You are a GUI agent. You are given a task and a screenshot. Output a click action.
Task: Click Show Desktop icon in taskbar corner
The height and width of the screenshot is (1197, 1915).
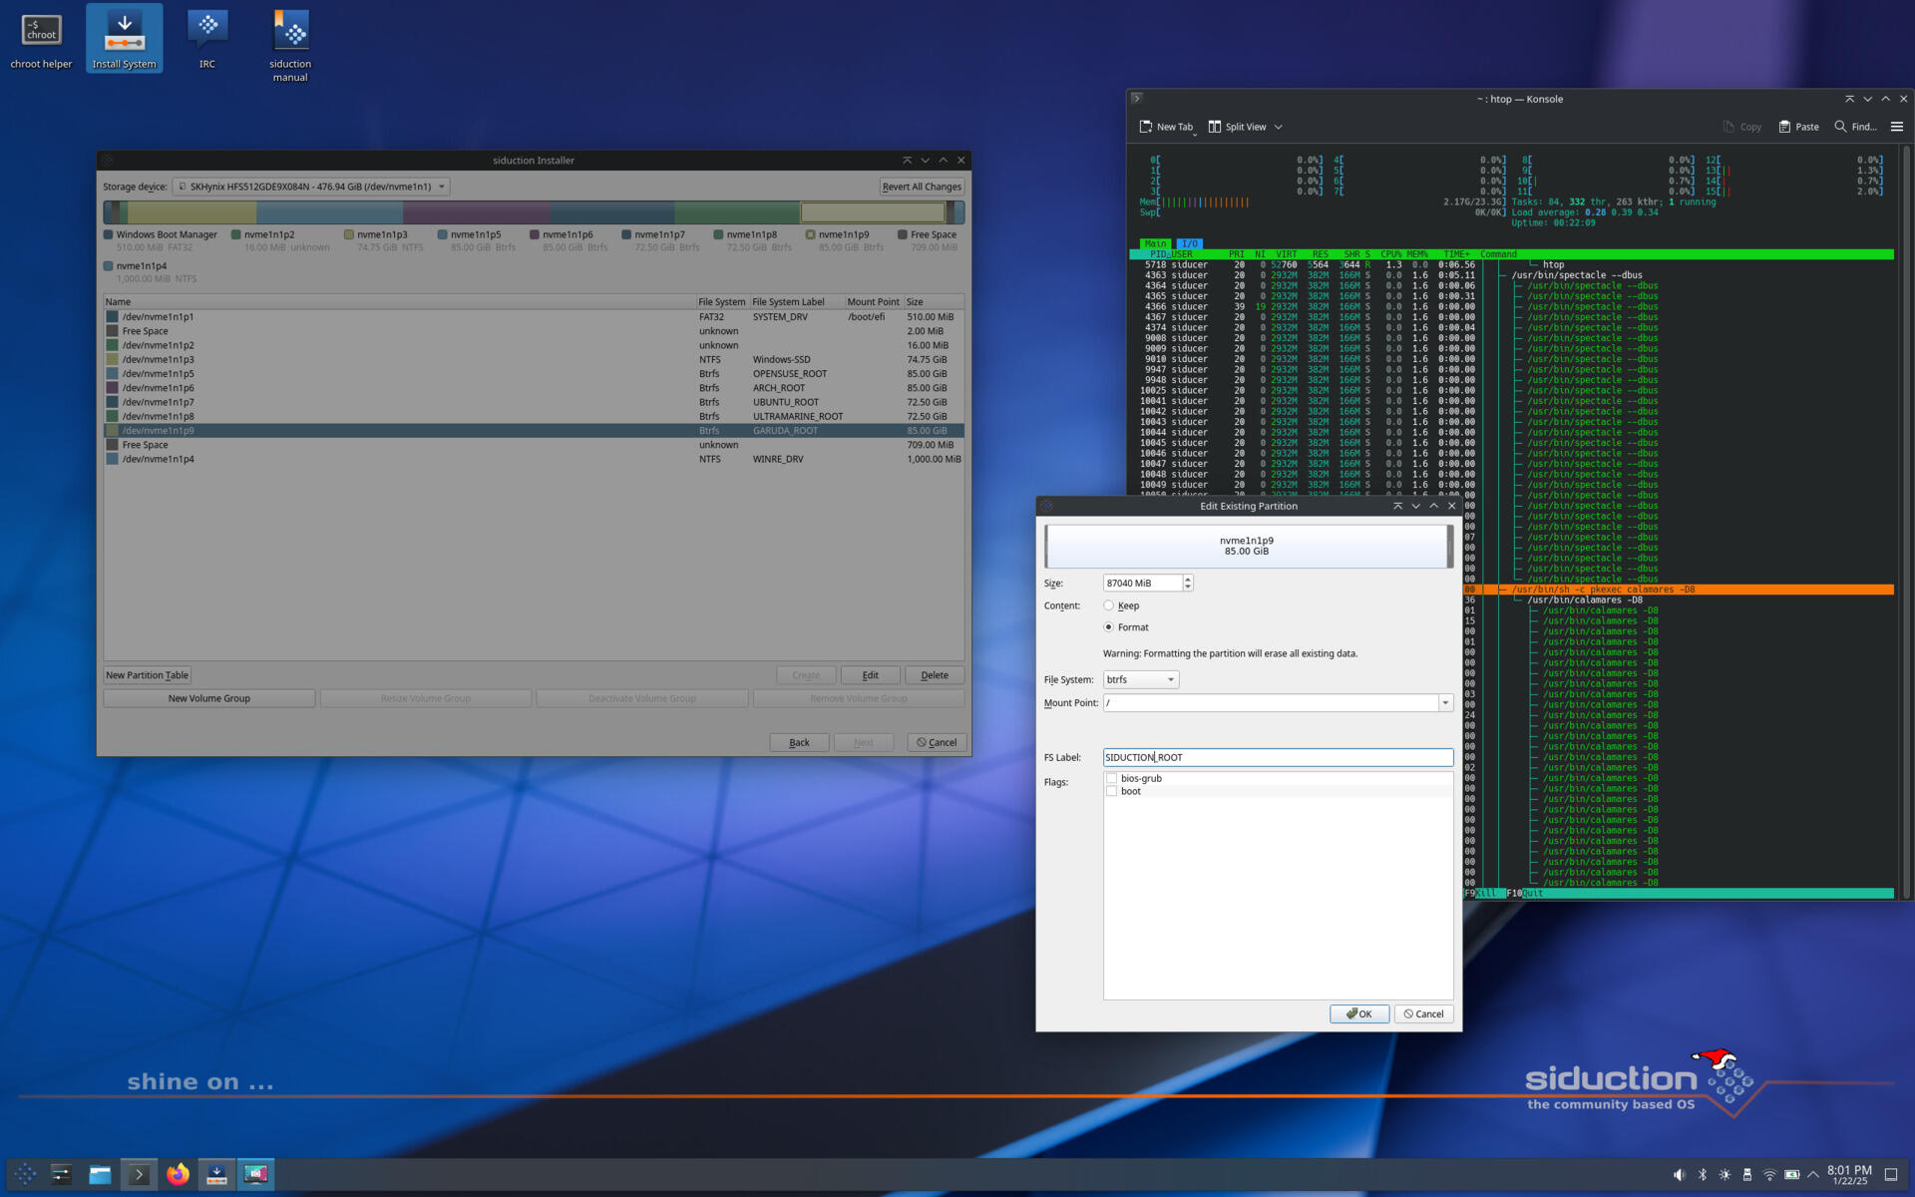click(1891, 1175)
